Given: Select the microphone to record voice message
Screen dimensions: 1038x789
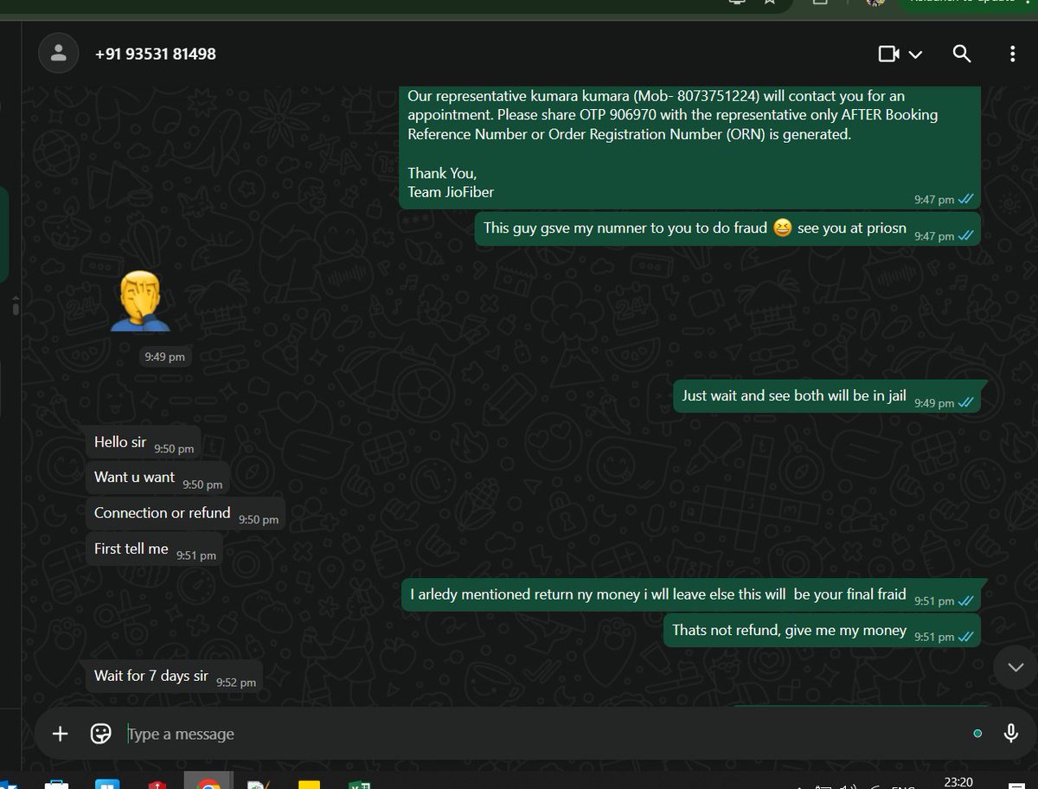Looking at the screenshot, I should click(1010, 733).
